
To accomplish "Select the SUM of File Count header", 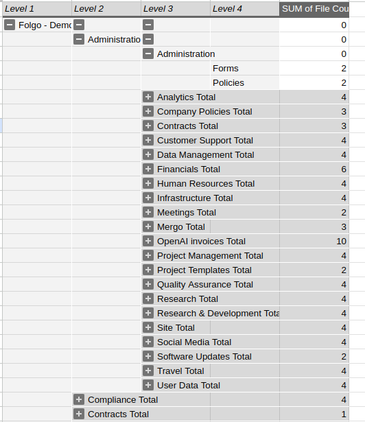I will pyautogui.click(x=314, y=9).
